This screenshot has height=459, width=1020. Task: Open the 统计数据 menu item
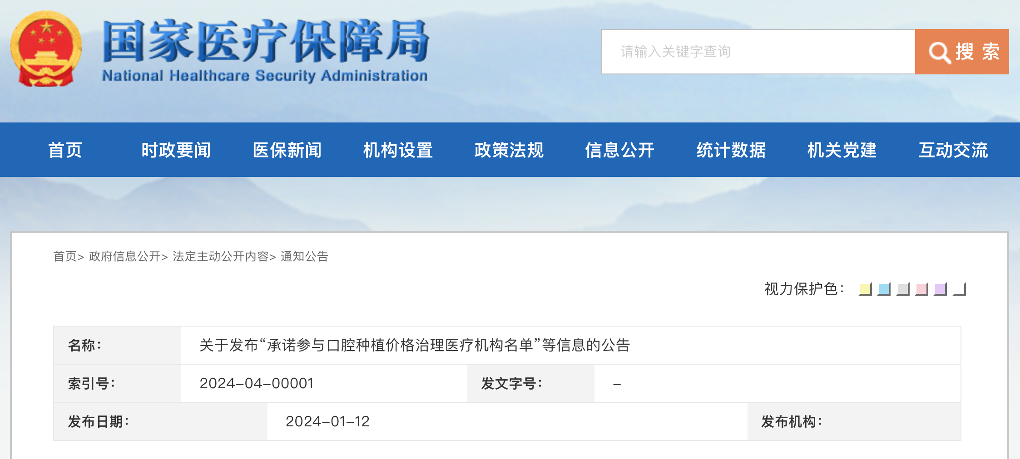[731, 150]
